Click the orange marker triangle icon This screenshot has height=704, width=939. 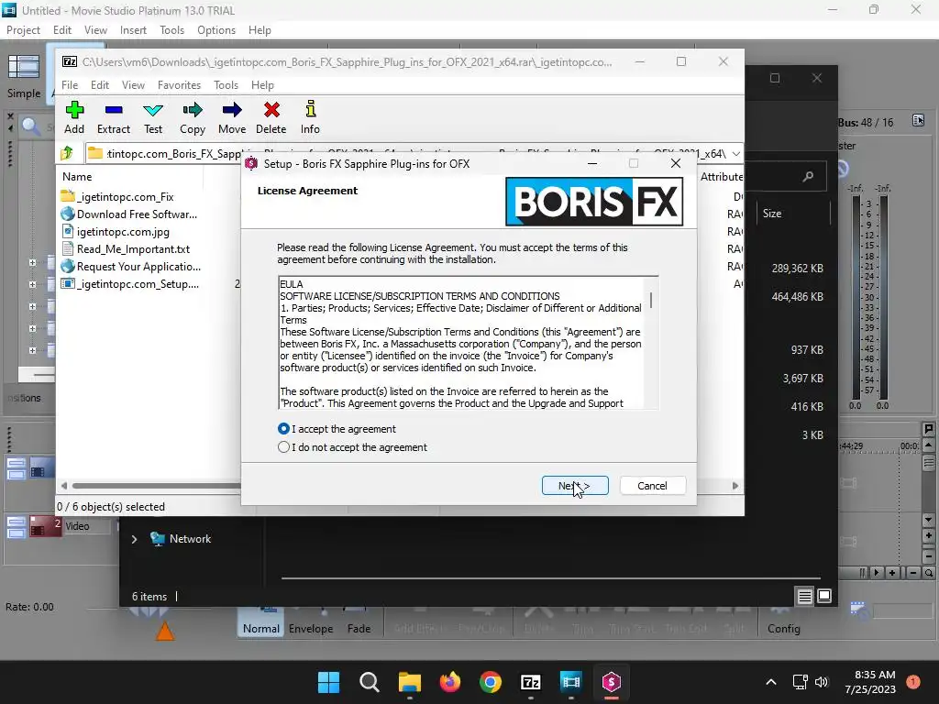165,631
